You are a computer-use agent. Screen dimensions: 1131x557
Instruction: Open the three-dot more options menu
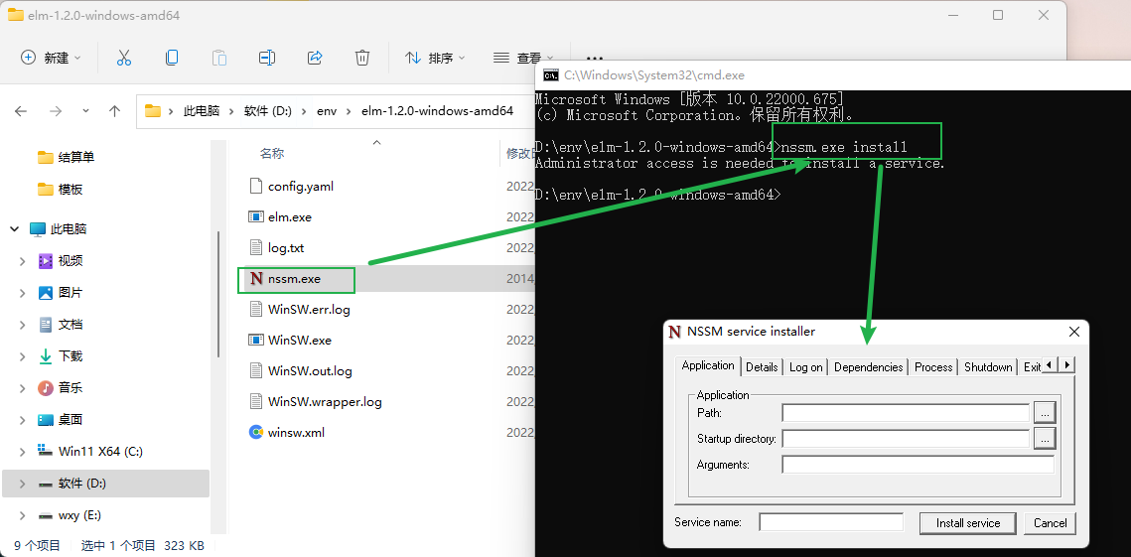595,58
